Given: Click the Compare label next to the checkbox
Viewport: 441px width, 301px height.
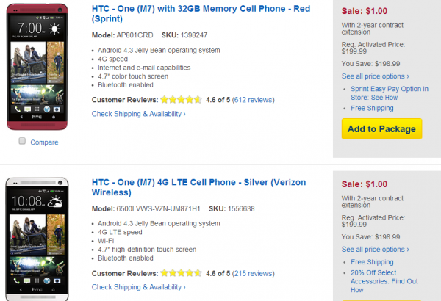Looking at the screenshot, I should click(44, 142).
